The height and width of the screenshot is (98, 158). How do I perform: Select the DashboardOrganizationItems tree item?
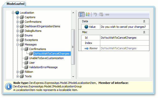pos(42,26)
